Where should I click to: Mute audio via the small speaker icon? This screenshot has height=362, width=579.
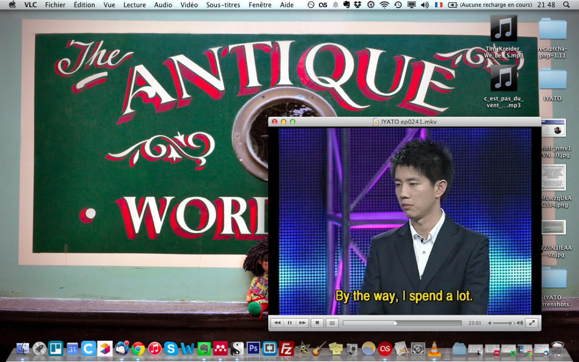(x=490, y=323)
